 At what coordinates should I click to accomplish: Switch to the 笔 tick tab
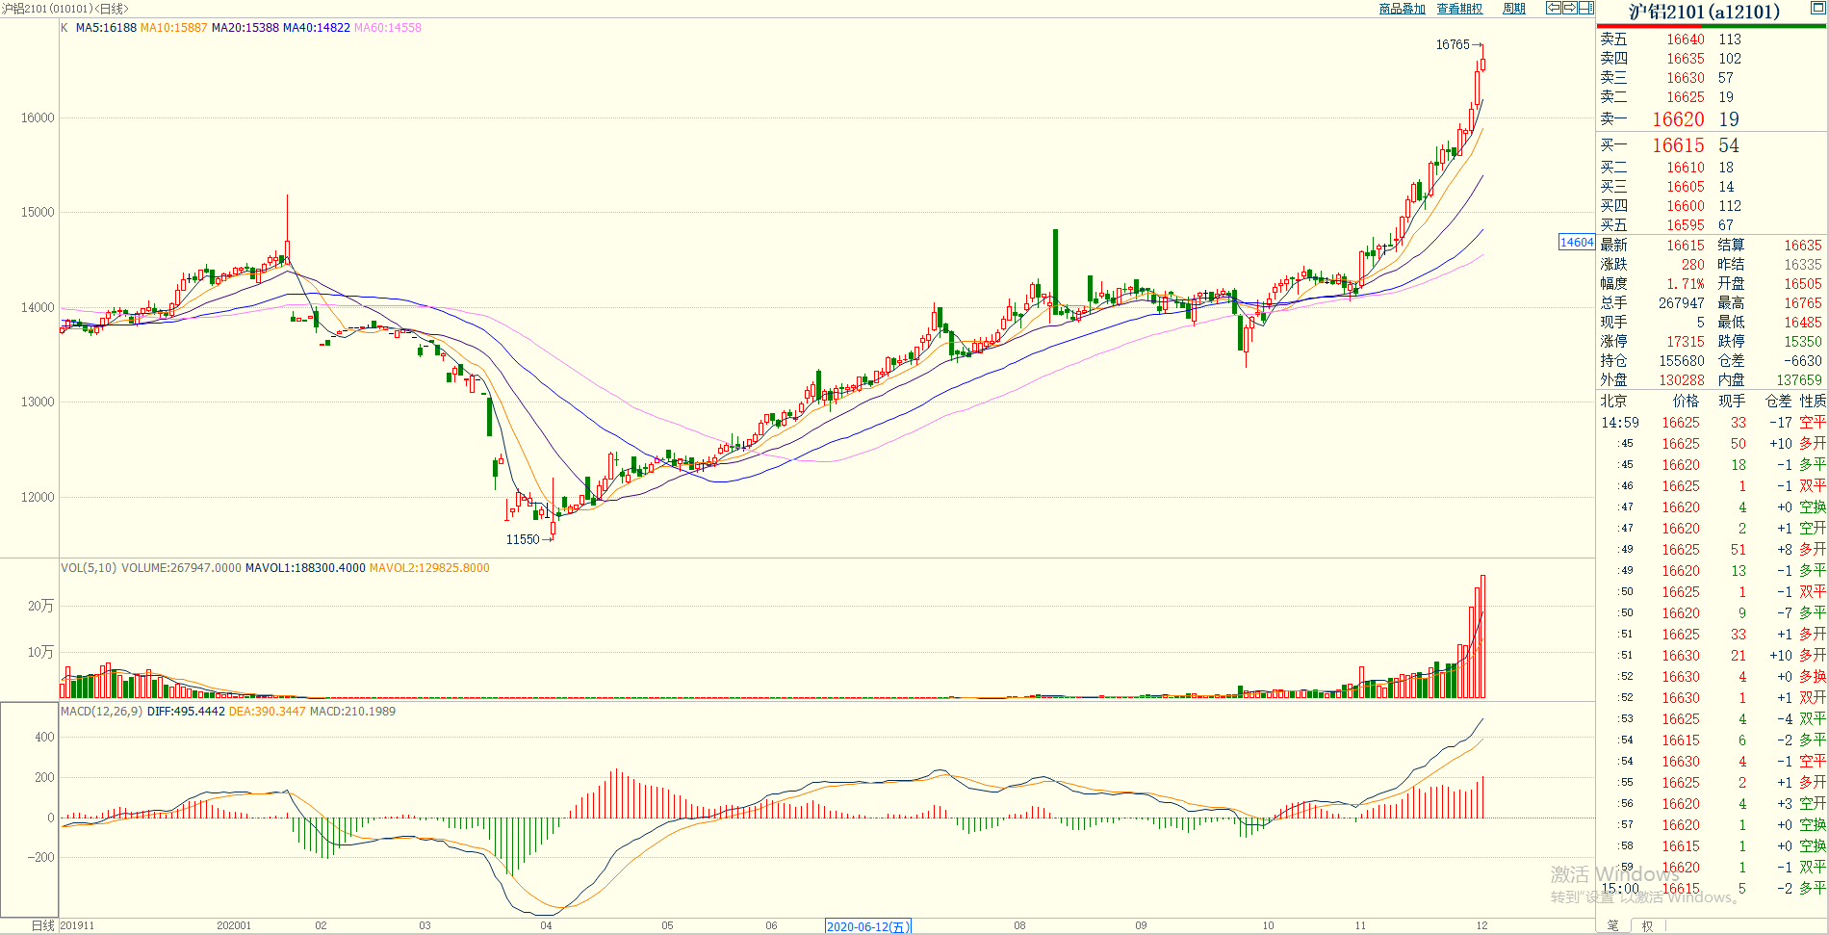(1612, 925)
